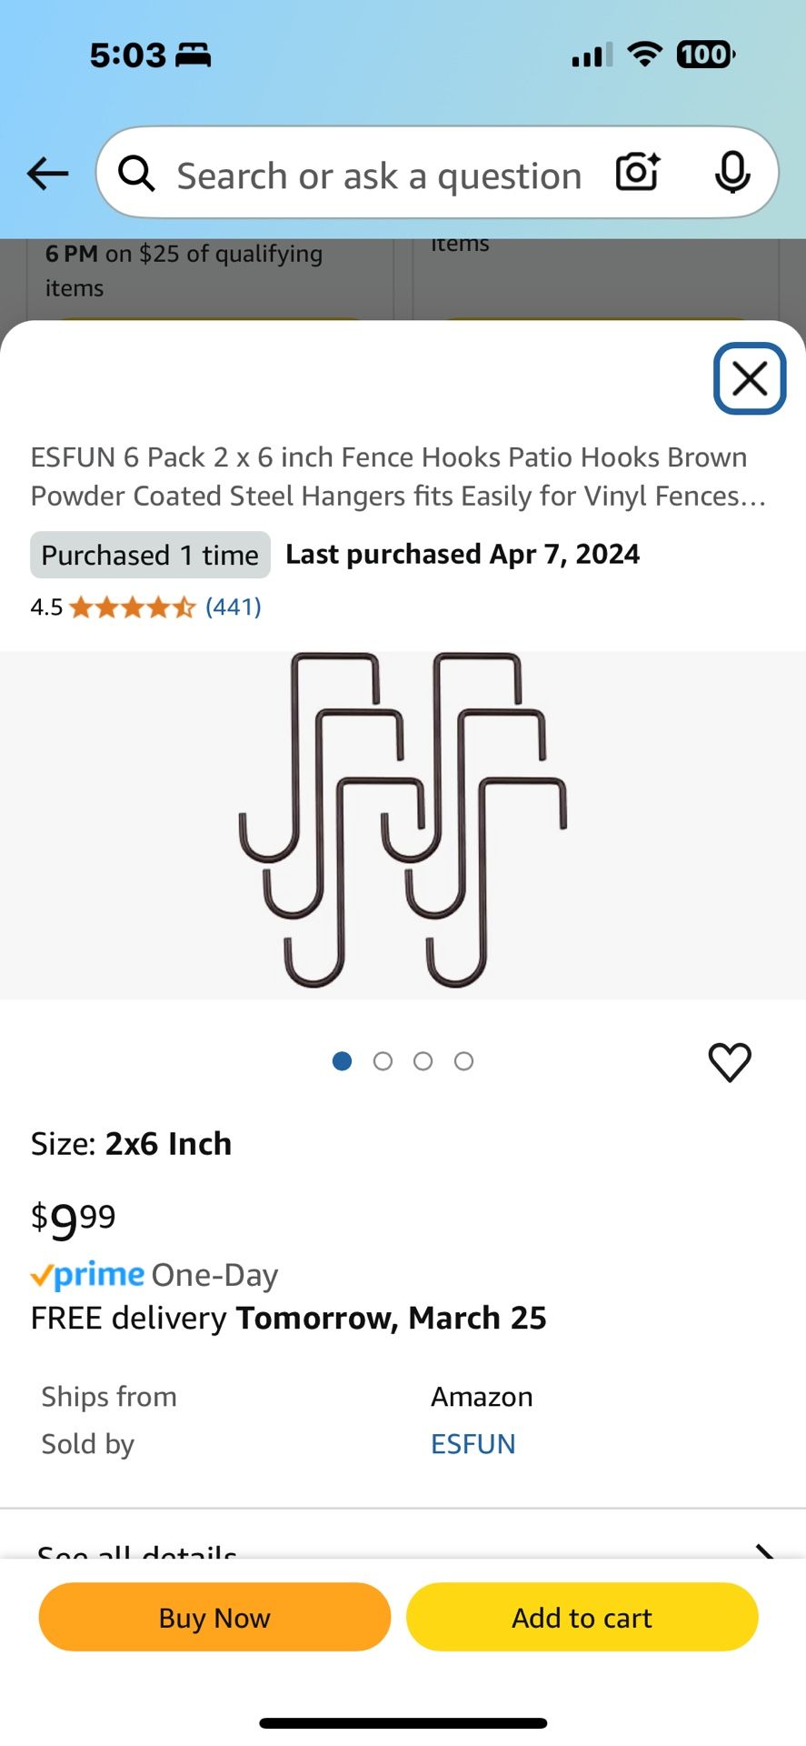This screenshot has height=1746, width=806.
Task: Add item to wish list heart
Action: [x=730, y=1062]
